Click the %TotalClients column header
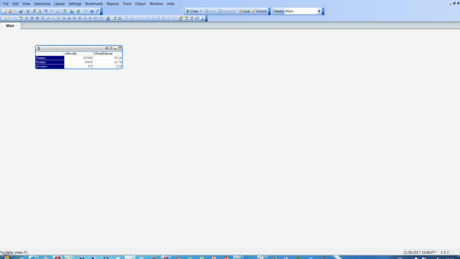 [x=108, y=53]
